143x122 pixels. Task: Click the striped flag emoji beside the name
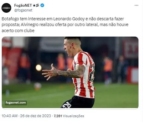tap(38, 5)
